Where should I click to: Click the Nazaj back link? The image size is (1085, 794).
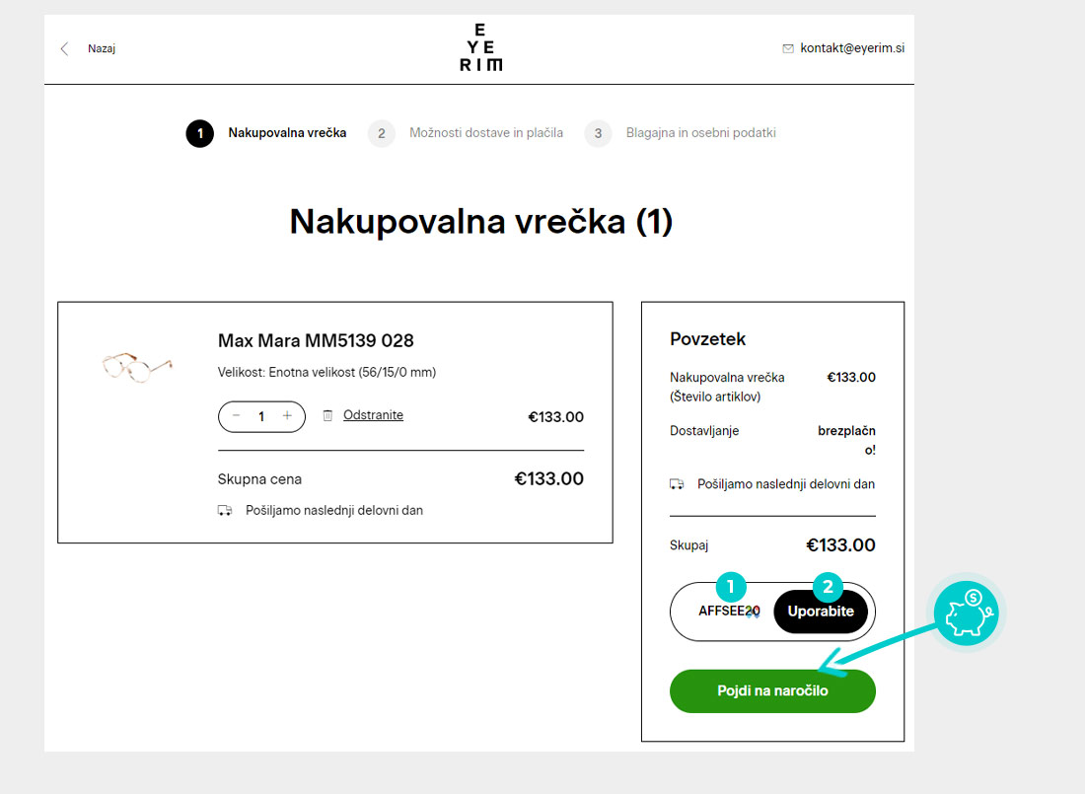click(x=102, y=48)
